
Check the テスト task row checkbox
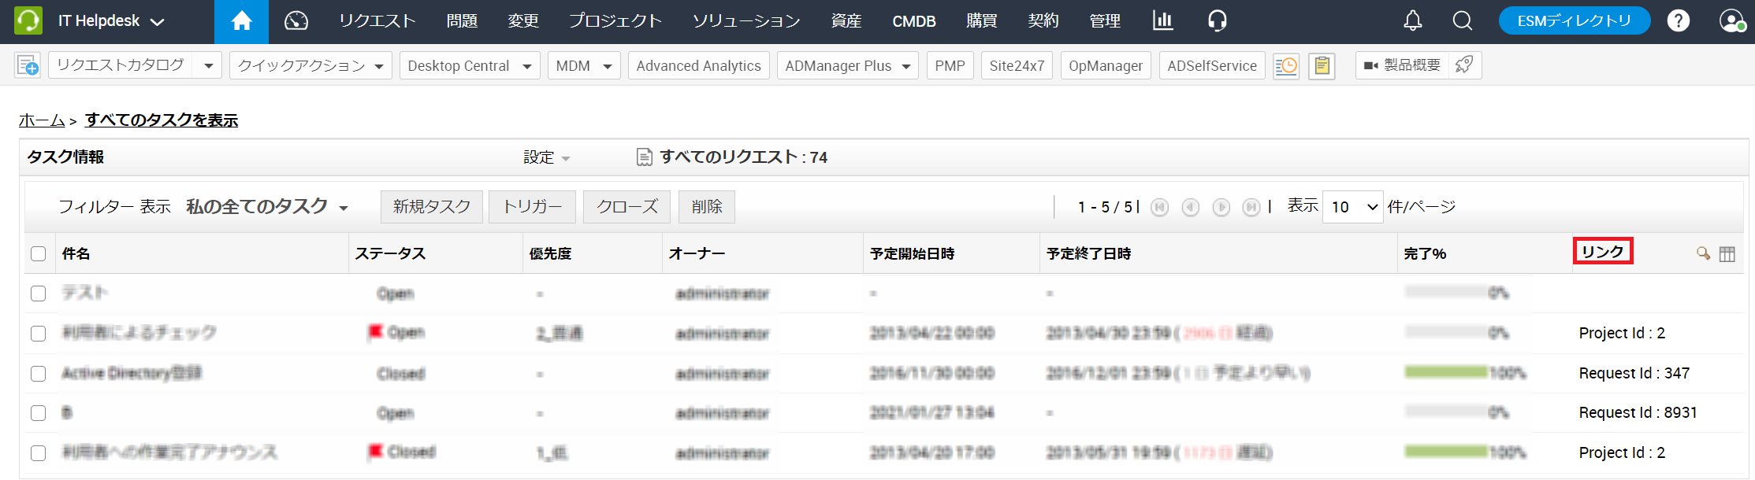click(38, 294)
